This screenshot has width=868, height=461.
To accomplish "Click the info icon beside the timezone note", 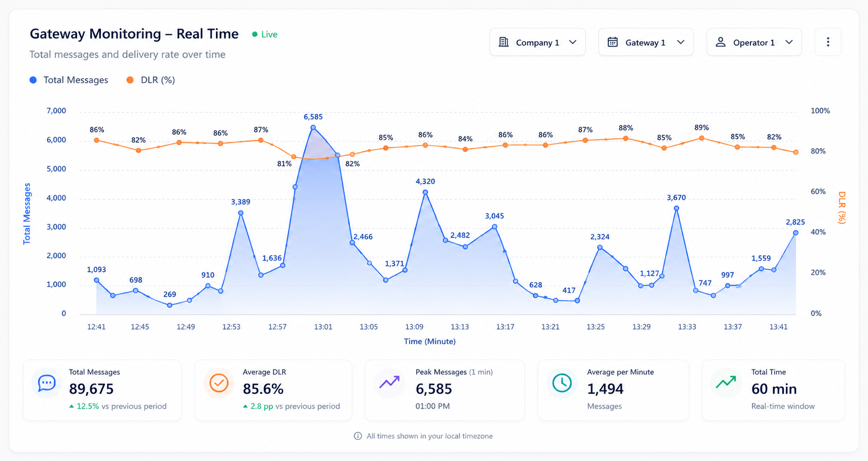I will pos(358,436).
